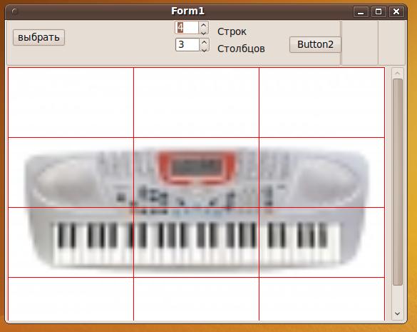417x332 pixels.
Task: Close the Form1 window
Action: point(396,11)
